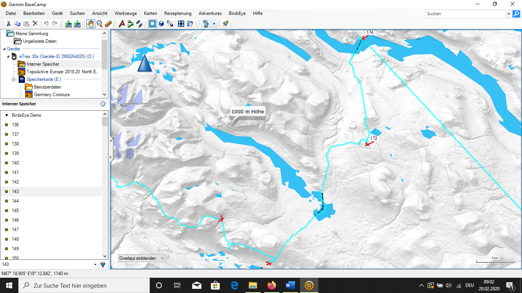This screenshot has height=293, width=522.
Task: Click the Undo arrow toolbar icon
Action: click(46, 24)
